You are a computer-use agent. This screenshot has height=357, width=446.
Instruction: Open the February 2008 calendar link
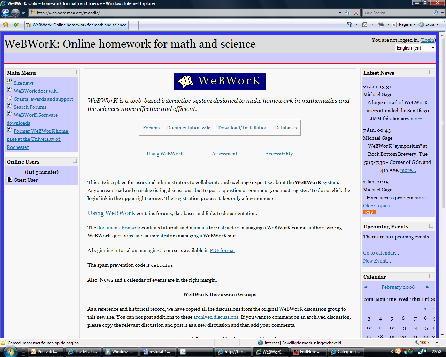point(398,287)
